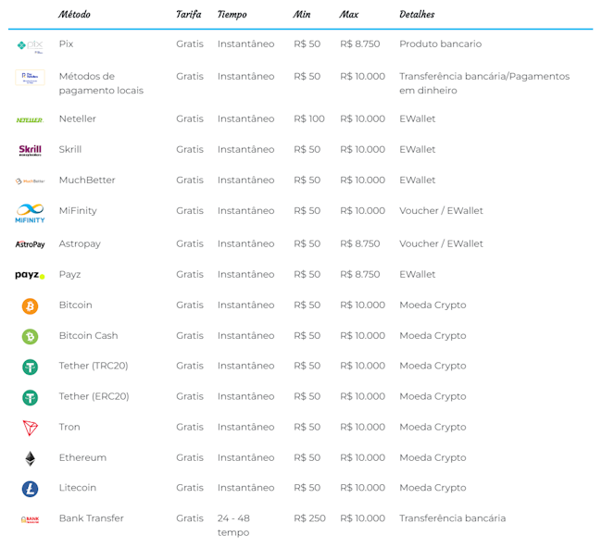602x548 pixels.
Task: Click 'Gratis' in the Pix row
Action: tap(190, 44)
